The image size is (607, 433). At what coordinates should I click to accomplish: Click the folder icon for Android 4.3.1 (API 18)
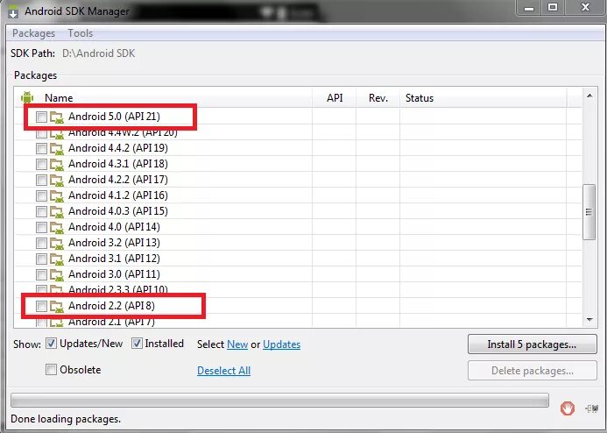(x=57, y=164)
